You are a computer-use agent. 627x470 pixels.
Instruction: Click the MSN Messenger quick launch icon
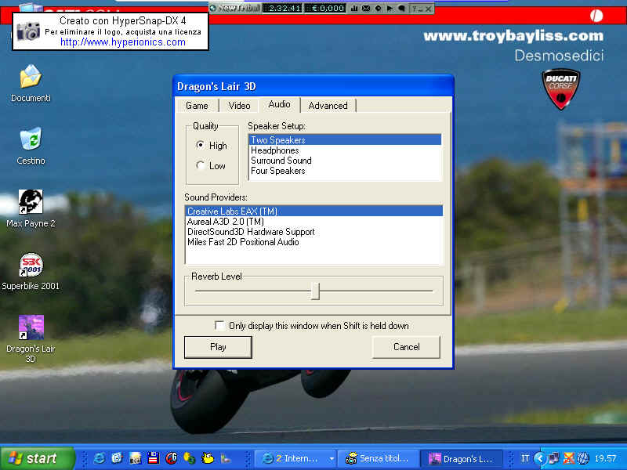[189, 458]
